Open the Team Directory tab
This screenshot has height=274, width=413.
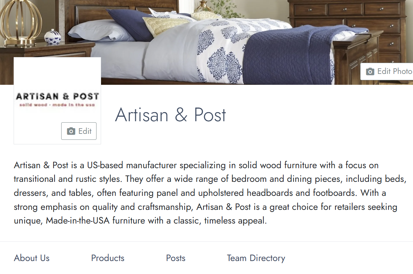pos(256,258)
